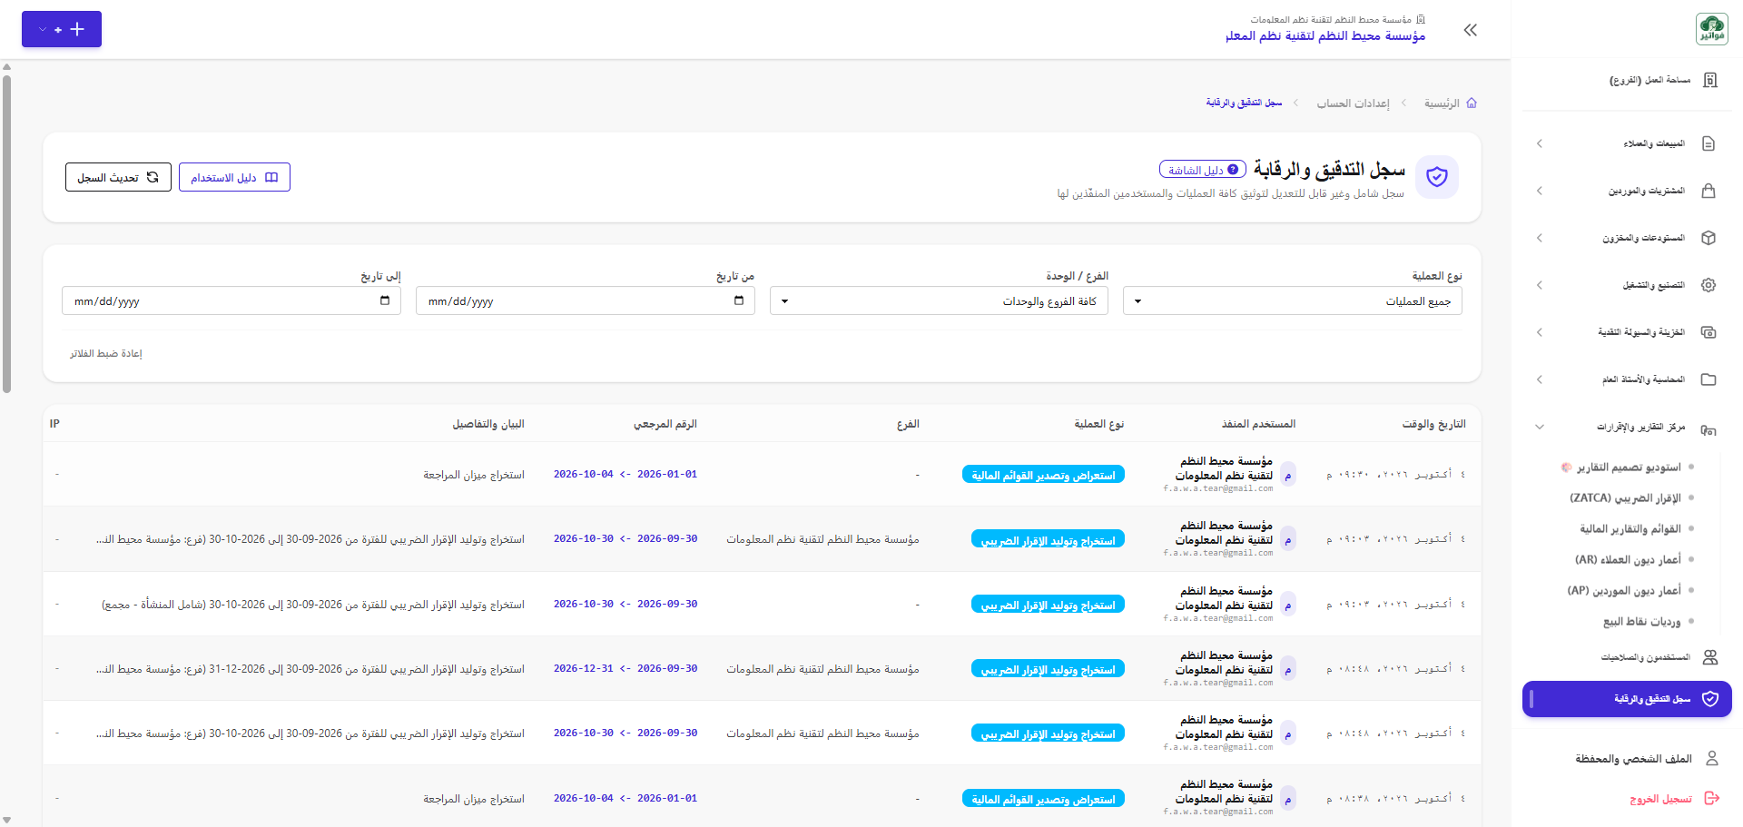Click the logout arrow icon

click(1712, 798)
